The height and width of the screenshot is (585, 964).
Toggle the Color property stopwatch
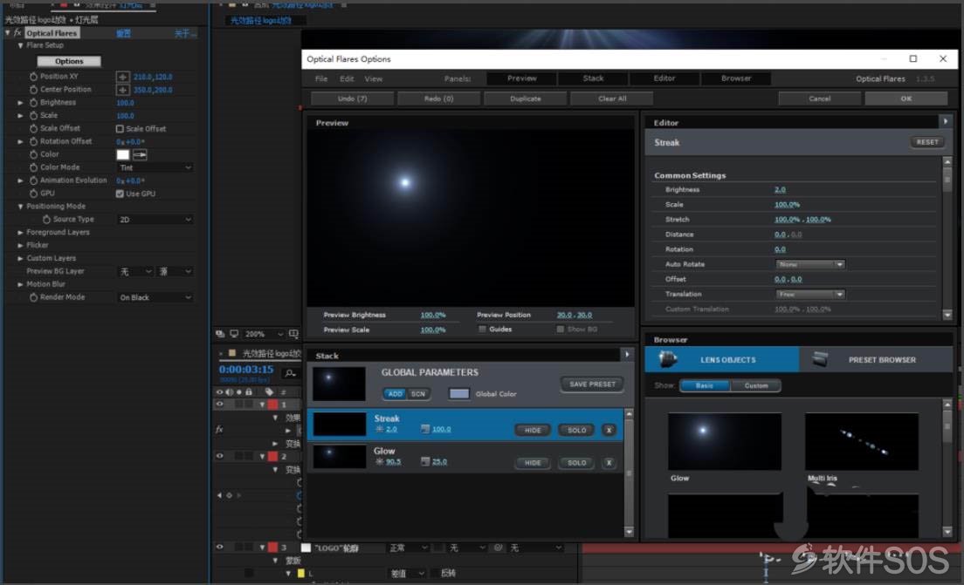pyautogui.click(x=33, y=154)
